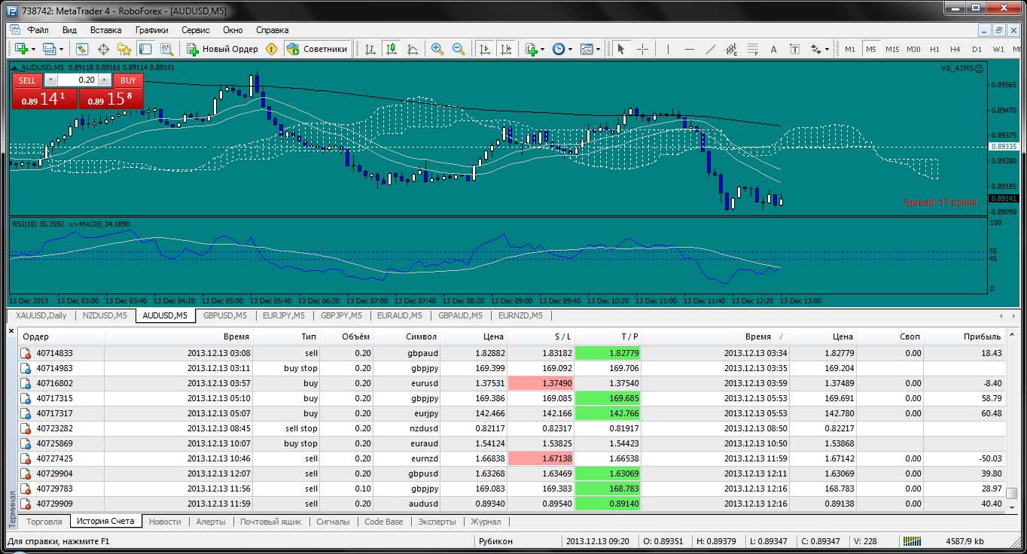Viewport: 1027px width, 554px height.
Task: Open the Data Window crosshair-circle icon
Action: (x=103, y=49)
